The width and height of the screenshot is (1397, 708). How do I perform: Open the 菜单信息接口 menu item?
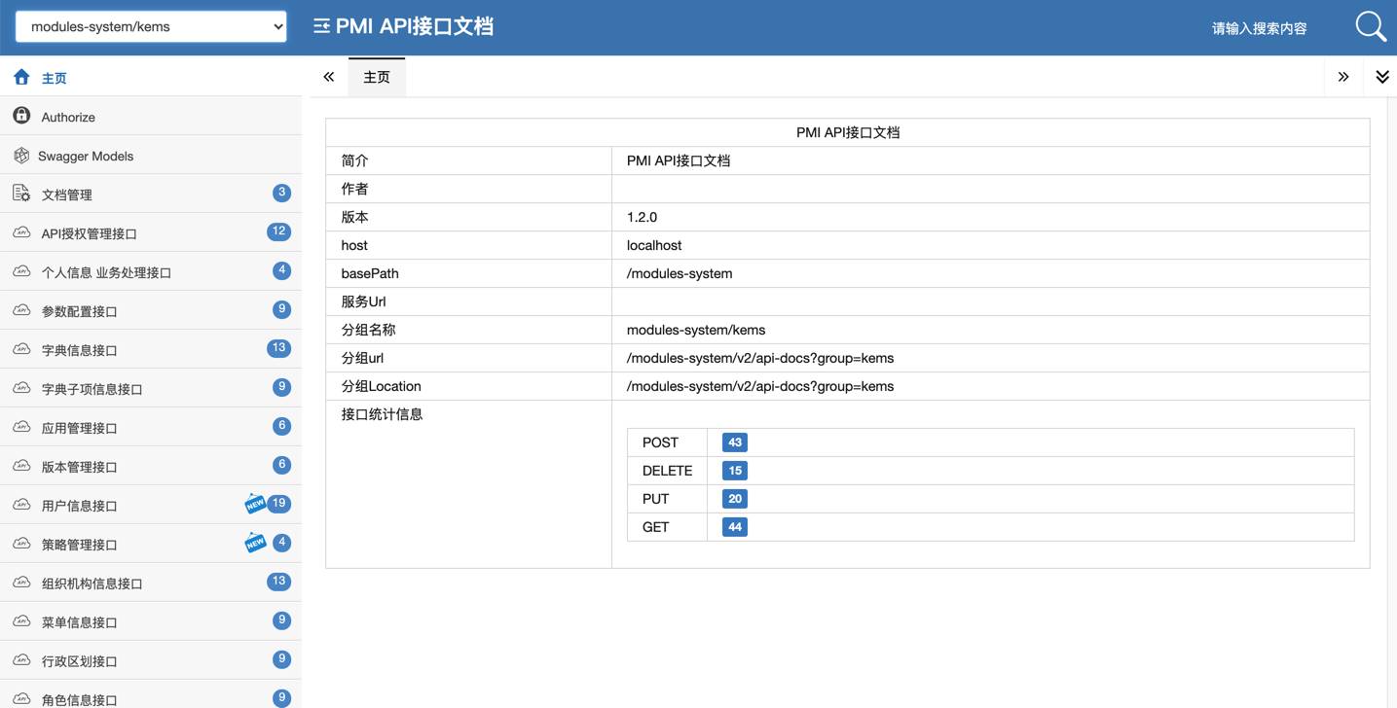point(151,621)
